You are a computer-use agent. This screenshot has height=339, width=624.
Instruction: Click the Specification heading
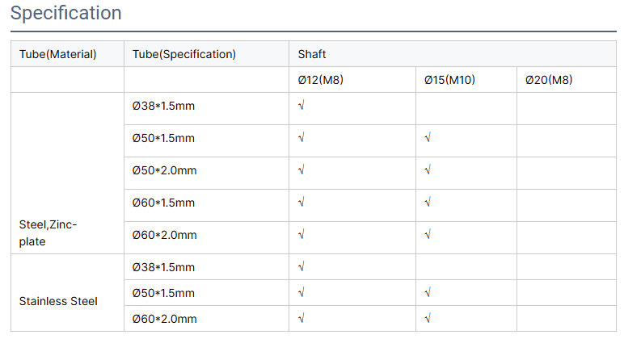pos(66,13)
